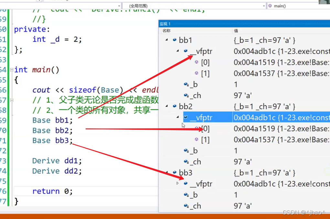Click bb1's _ch private member icon

(x=186, y=95)
